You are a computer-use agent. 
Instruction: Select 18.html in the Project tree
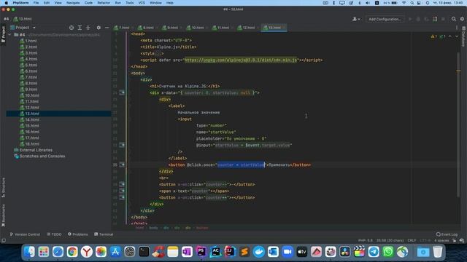pos(29,144)
